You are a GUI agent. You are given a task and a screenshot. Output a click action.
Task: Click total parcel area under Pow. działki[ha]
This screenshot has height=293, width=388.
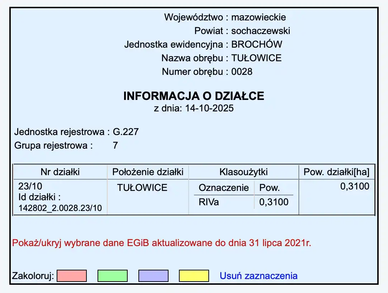[355, 186]
